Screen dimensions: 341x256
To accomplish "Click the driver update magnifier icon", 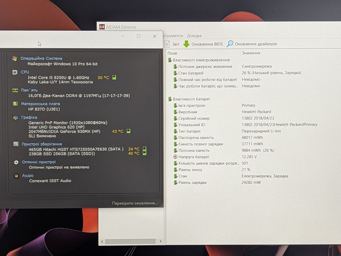I will point(230,44).
